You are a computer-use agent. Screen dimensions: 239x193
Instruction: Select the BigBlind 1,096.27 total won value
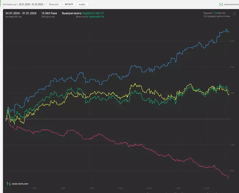point(93,13)
